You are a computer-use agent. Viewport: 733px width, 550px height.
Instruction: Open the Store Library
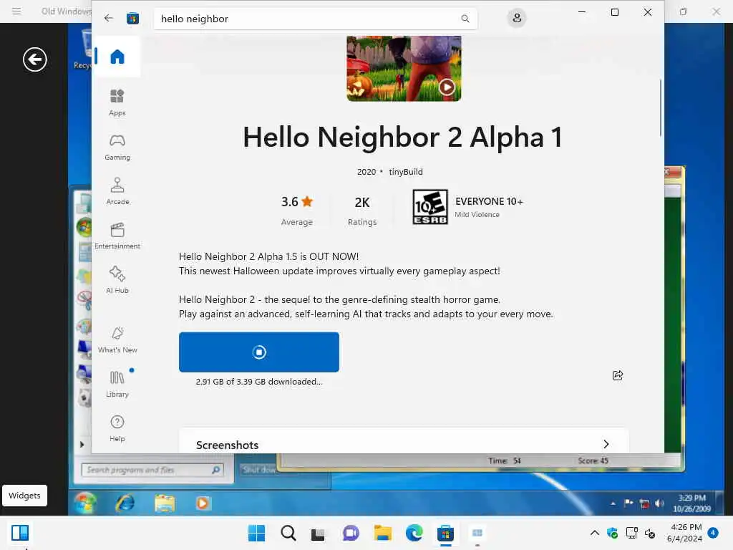click(x=117, y=384)
